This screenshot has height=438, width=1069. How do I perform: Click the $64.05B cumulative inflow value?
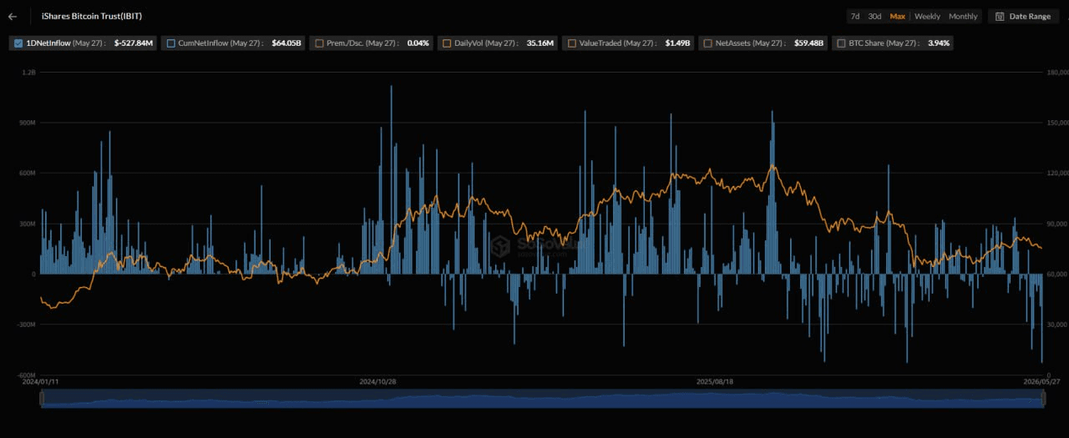(286, 43)
